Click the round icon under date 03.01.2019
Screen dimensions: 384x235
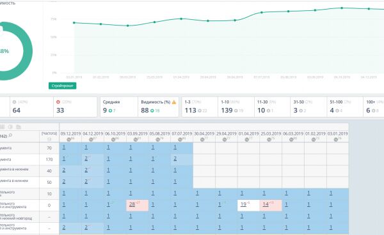click(336, 139)
